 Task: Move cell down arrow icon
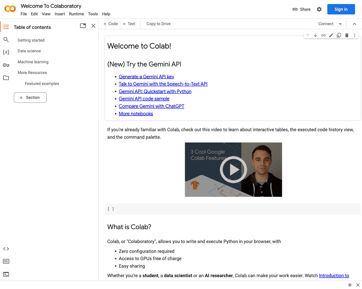point(315,35)
